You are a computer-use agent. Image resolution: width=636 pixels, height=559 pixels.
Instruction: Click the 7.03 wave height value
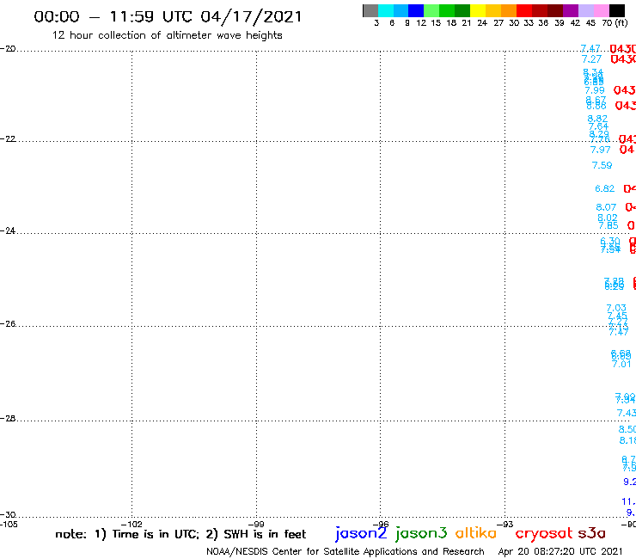pyautogui.click(x=616, y=308)
